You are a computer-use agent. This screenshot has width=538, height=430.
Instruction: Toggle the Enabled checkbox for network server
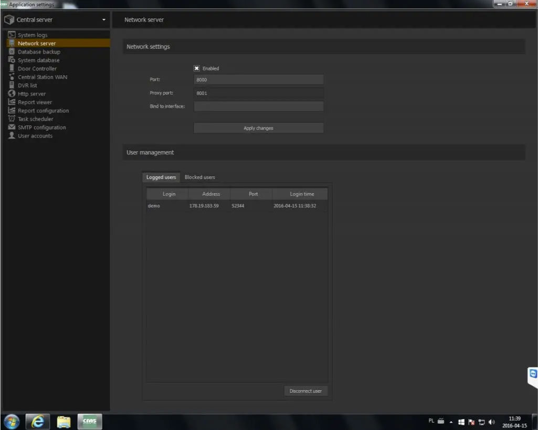coord(197,68)
